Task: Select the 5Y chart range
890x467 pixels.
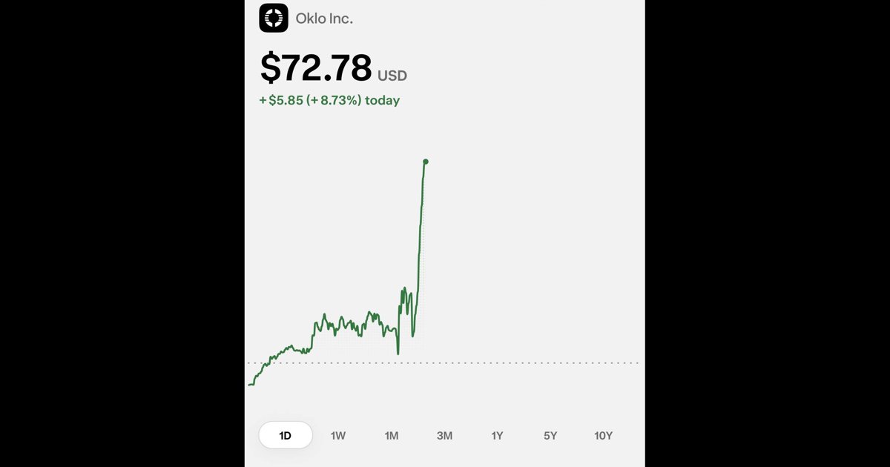Action: point(550,435)
